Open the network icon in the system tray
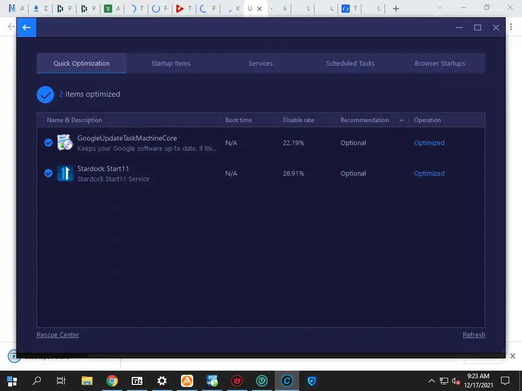Screen dimensions: 522x391 pos(444,381)
